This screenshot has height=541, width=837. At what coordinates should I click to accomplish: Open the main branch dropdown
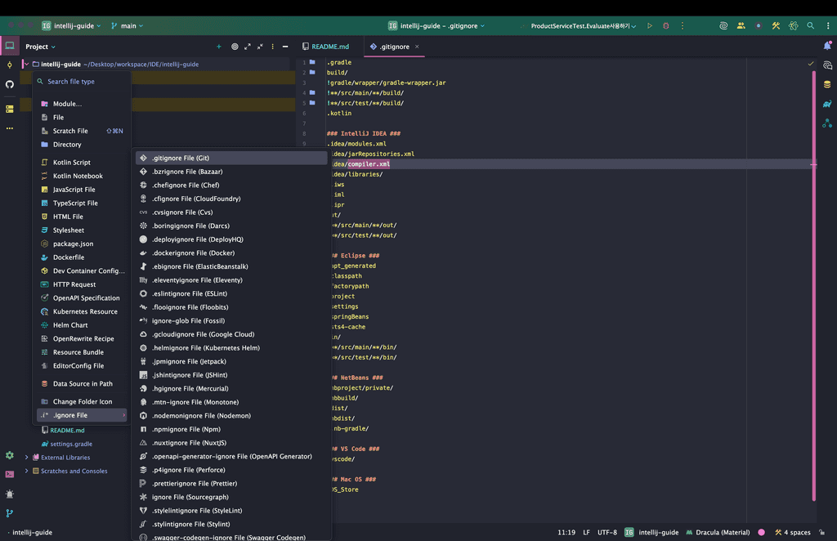[x=127, y=26]
